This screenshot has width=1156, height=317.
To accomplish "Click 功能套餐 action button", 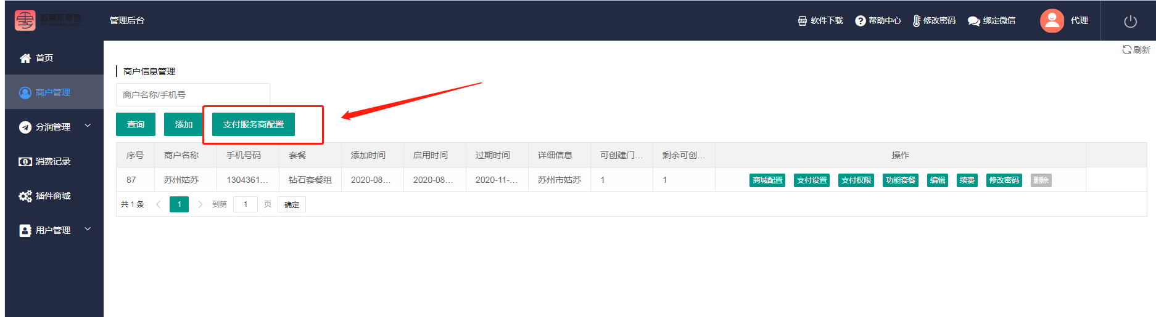I will point(901,180).
